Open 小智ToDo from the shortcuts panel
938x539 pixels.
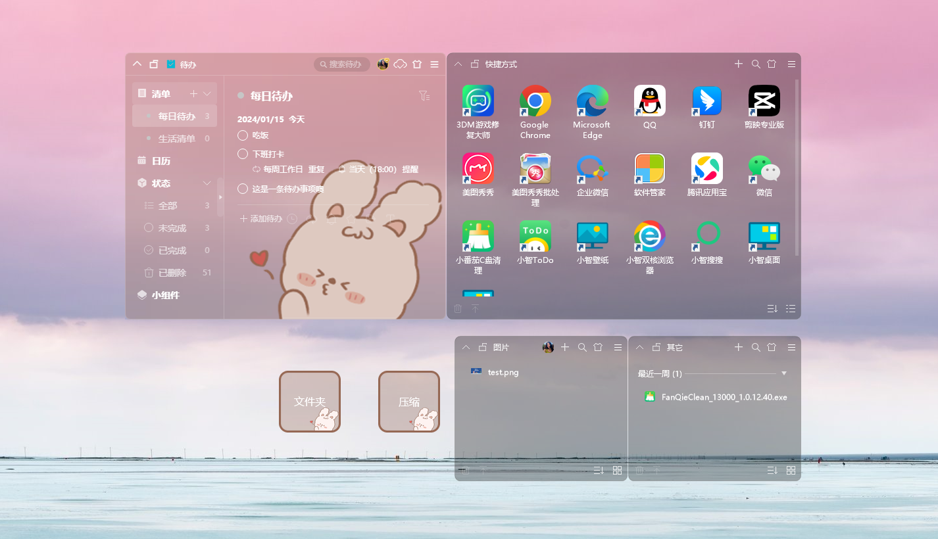point(535,237)
